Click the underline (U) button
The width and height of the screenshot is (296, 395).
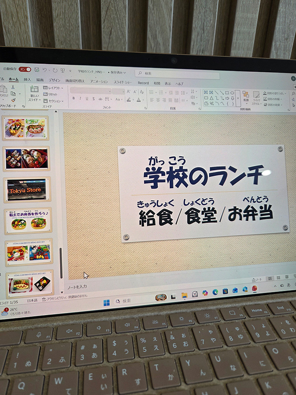(x=86, y=98)
